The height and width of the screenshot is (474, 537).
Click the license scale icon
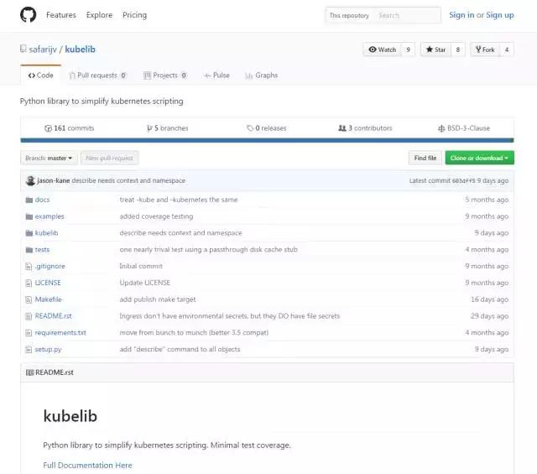pyautogui.click(x=441, y=128)
